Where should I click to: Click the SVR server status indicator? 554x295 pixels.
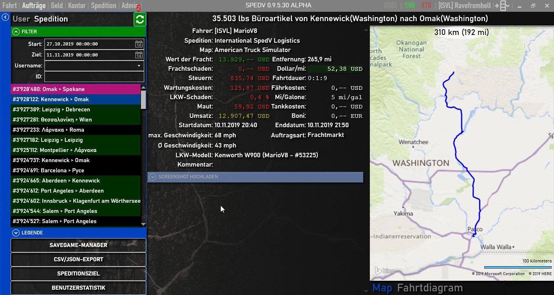pos(409,6)
